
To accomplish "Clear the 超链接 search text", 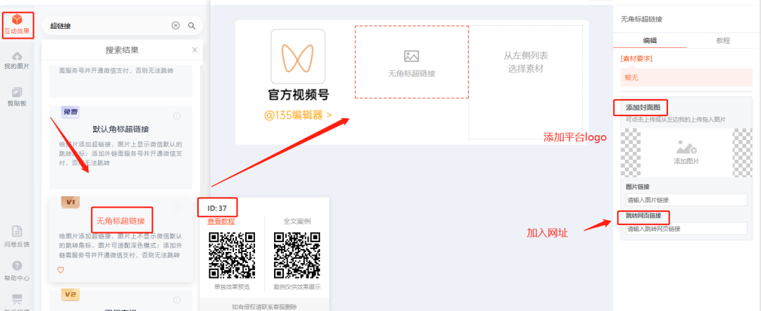I will coord(175,25).
